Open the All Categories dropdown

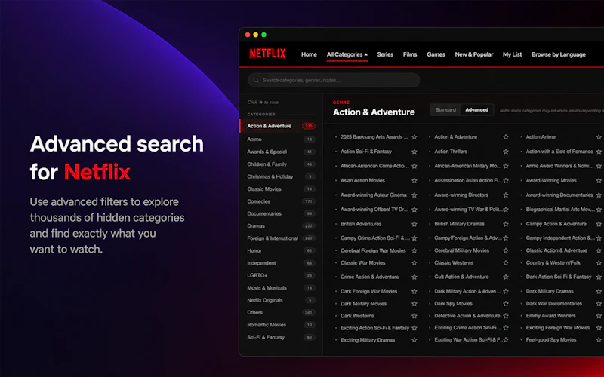coord(347,54)
